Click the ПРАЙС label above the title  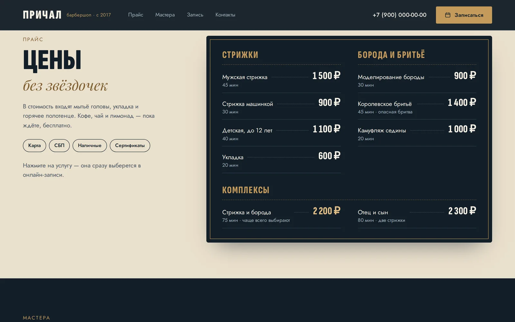pos(33,39)
